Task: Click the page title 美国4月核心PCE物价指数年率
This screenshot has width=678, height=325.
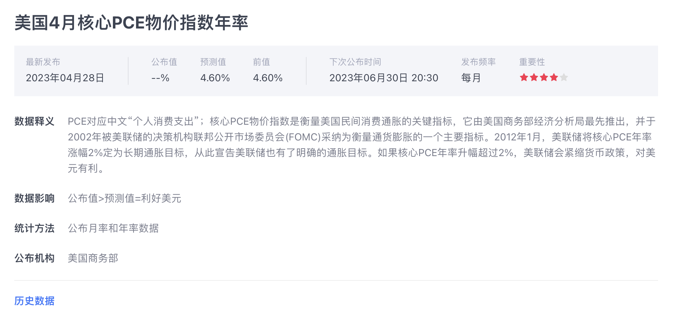Action: coord(131,23)
